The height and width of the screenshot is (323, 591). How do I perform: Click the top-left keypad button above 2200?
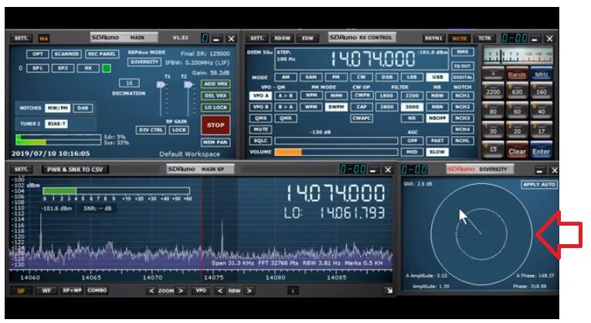[493, 73]
